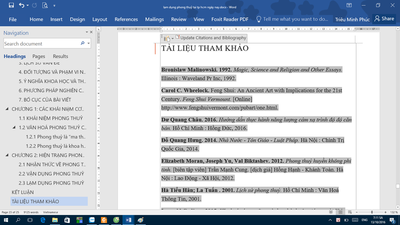Click the Undo arrow icon
This screenshot has width=400, height=225.
[21, 5]
